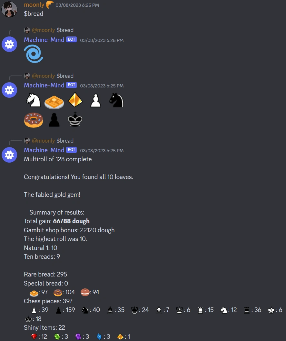Click the black king emoji in the roll
The image size is (286, 341).
click(75, 119)
